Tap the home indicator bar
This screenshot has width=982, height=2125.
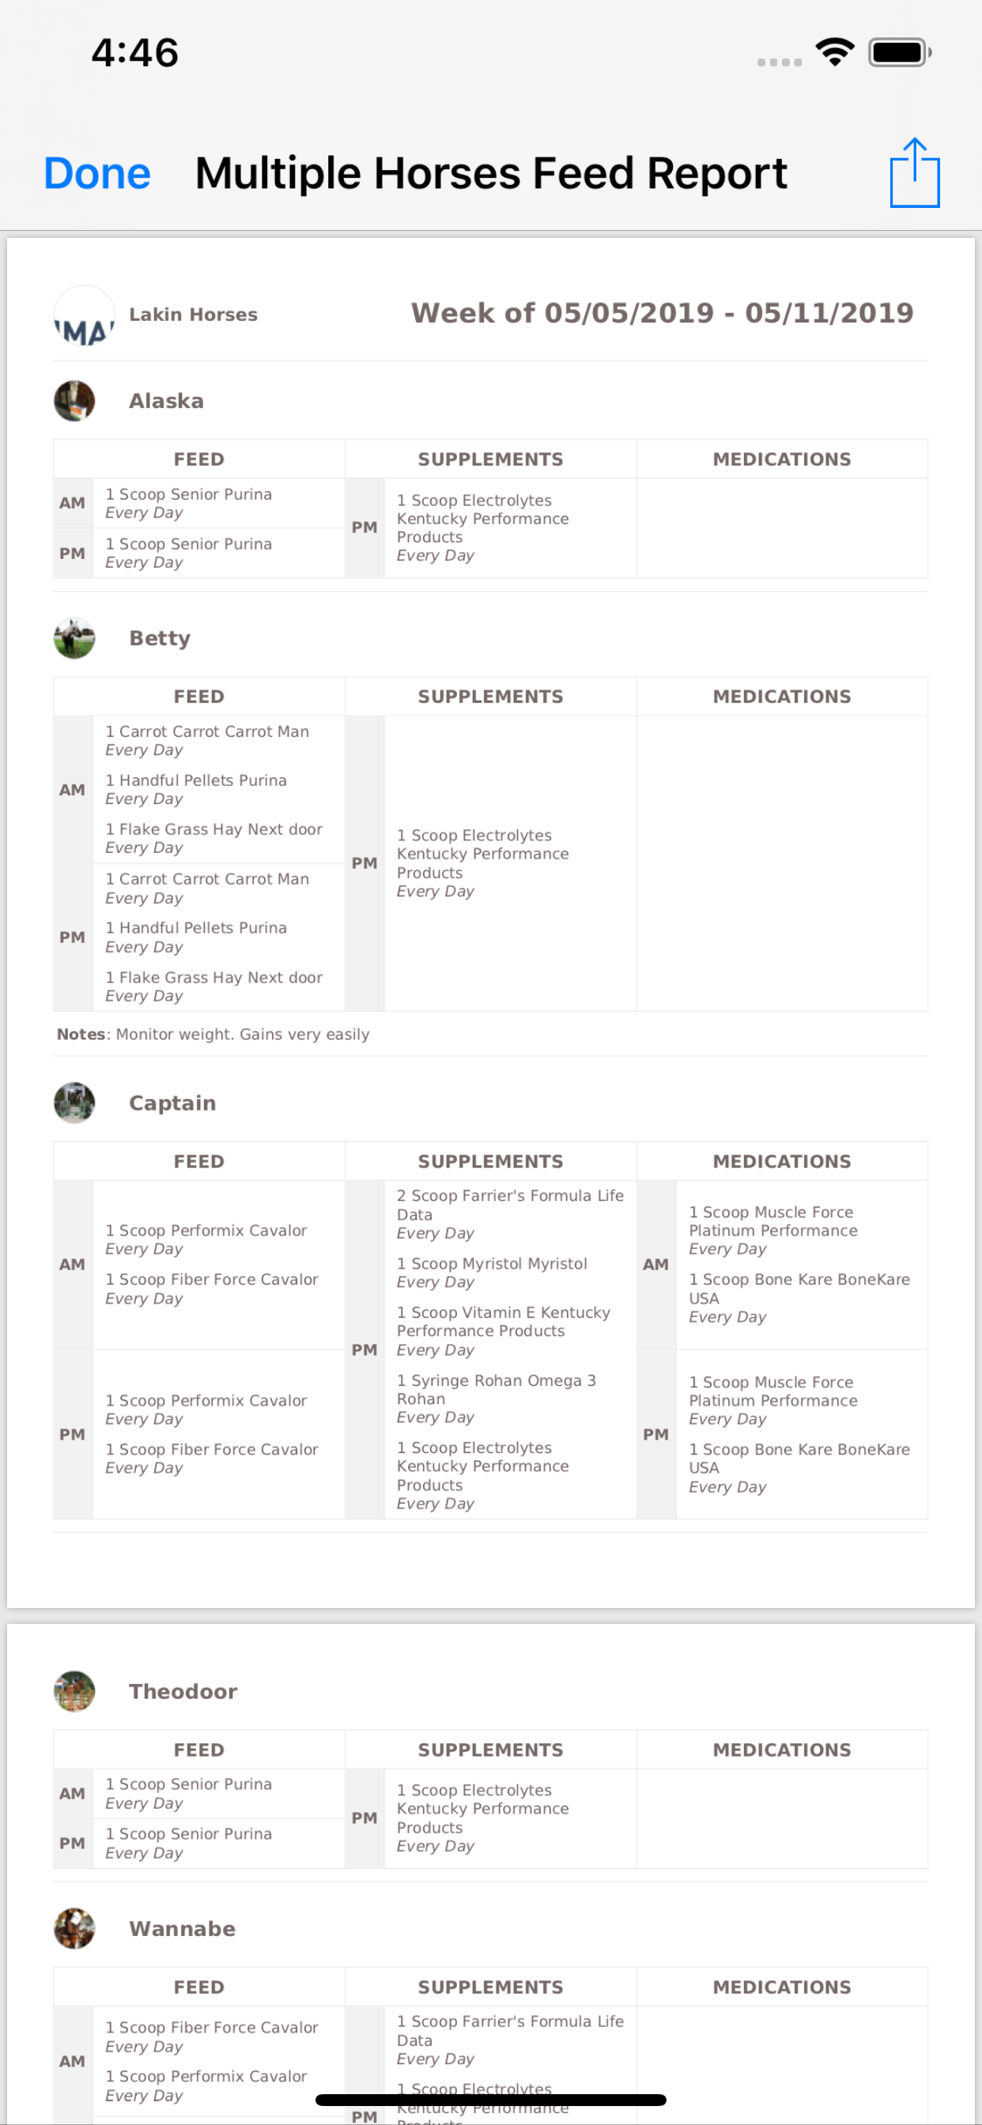pos(491,2100)
